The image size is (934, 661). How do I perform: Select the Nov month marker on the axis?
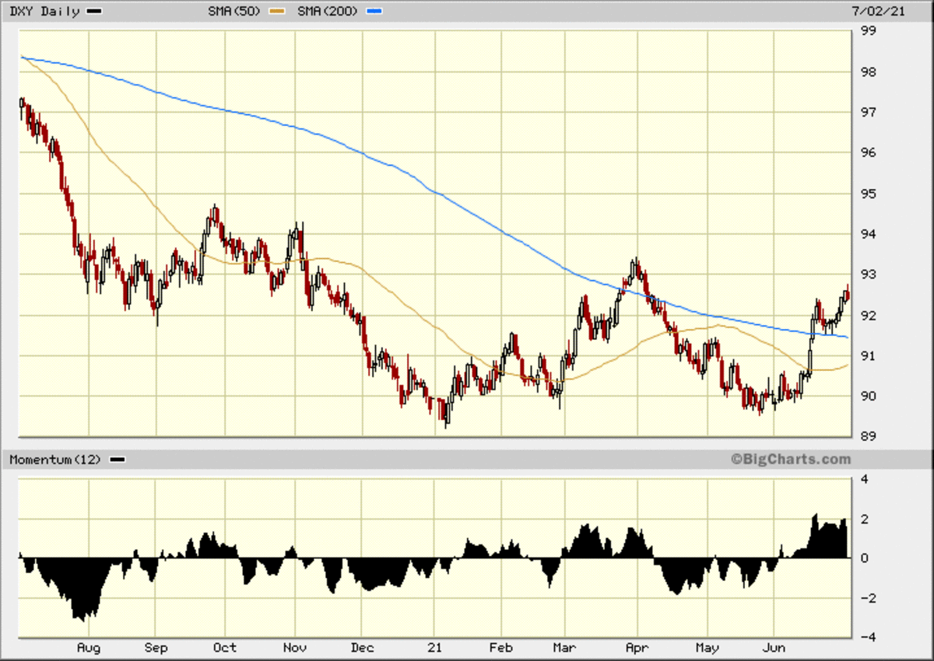[295, 648]
